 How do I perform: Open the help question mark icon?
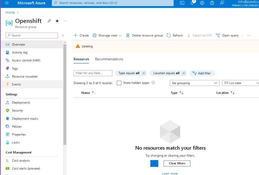tap(212, 3)
